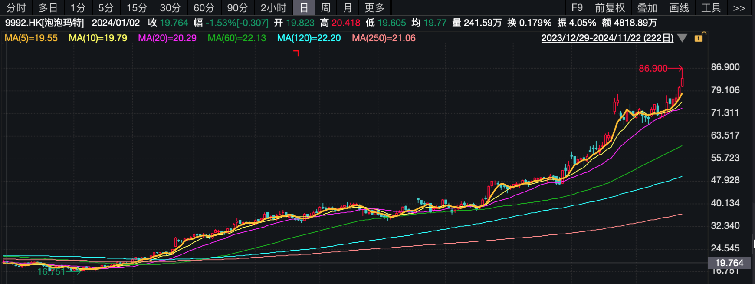Click the magenta MA(20) legend label

tap(167, 38)
